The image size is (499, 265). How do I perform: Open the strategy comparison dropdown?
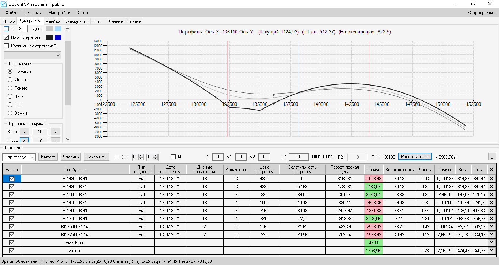[33, 55]
